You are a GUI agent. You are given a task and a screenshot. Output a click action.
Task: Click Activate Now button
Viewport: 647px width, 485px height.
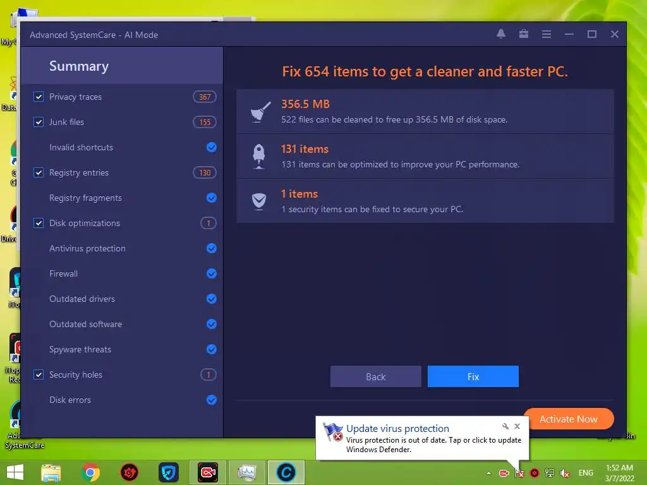(568, 419)
